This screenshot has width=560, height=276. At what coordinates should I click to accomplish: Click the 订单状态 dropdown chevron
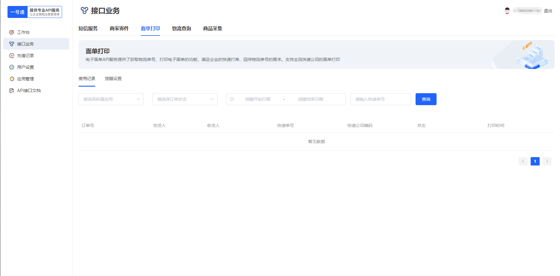click(212, 99)
